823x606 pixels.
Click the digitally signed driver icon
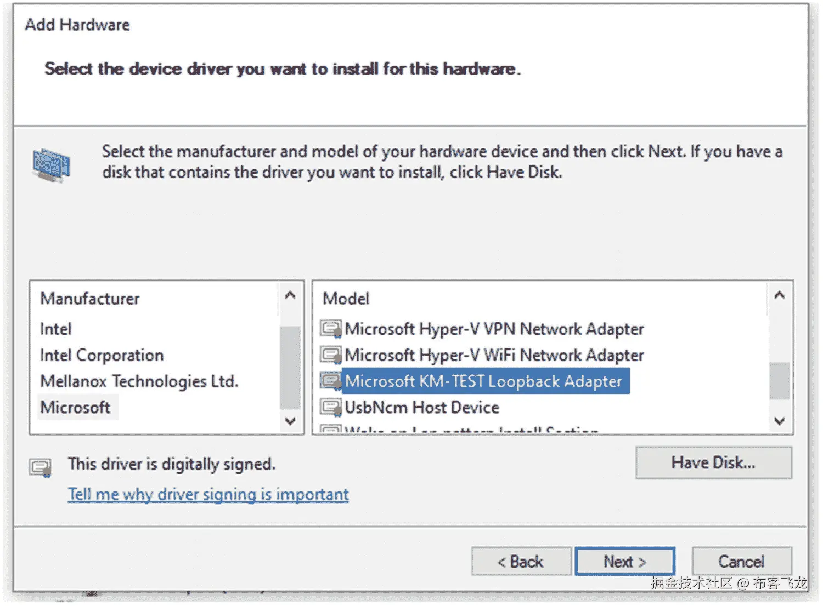(41, 467)
